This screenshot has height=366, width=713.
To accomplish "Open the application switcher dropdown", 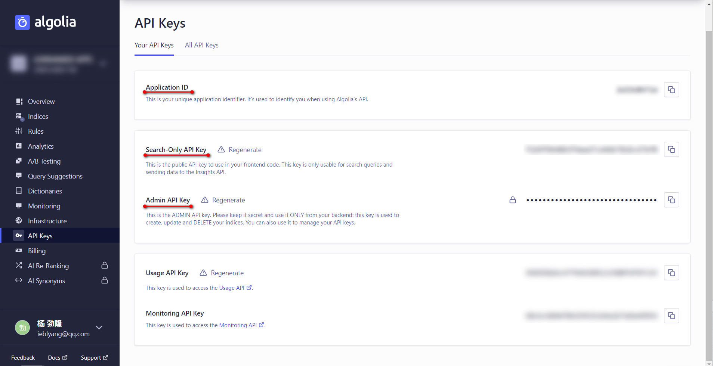I will [103, 63].
